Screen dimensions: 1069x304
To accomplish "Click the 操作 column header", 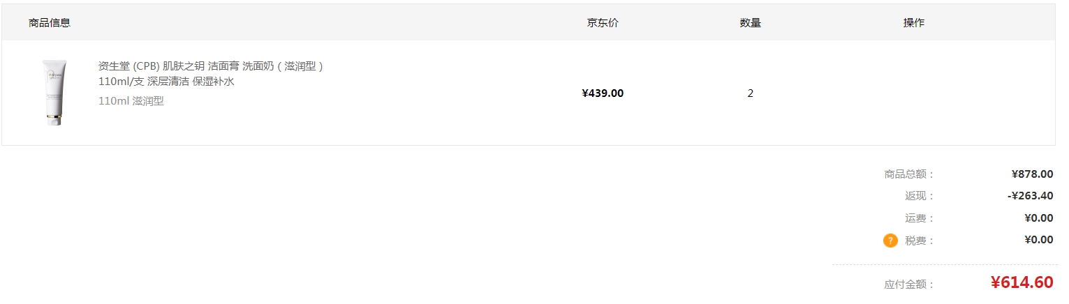I will tap(914, 22).
